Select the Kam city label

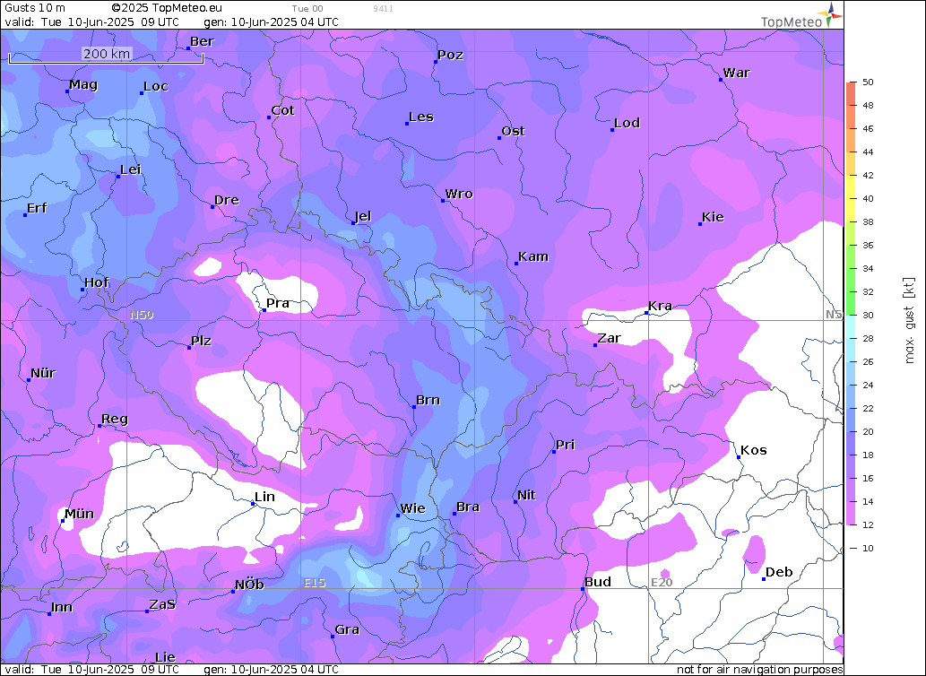click(x=533, y=256)
